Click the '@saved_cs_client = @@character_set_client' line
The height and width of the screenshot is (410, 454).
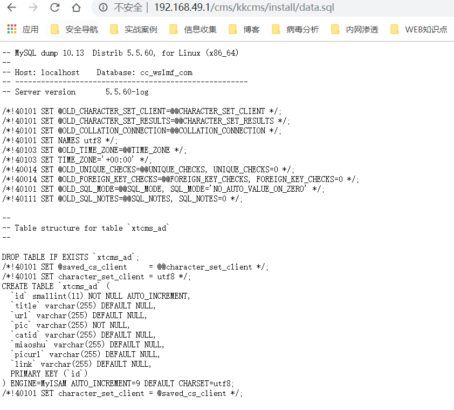(135, 267)
